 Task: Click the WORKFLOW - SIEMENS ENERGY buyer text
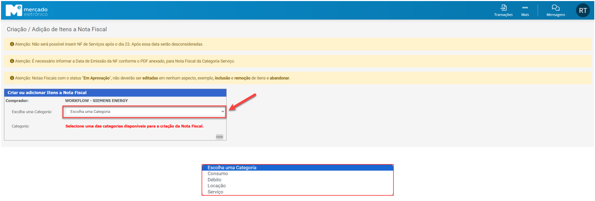(96, 101)
